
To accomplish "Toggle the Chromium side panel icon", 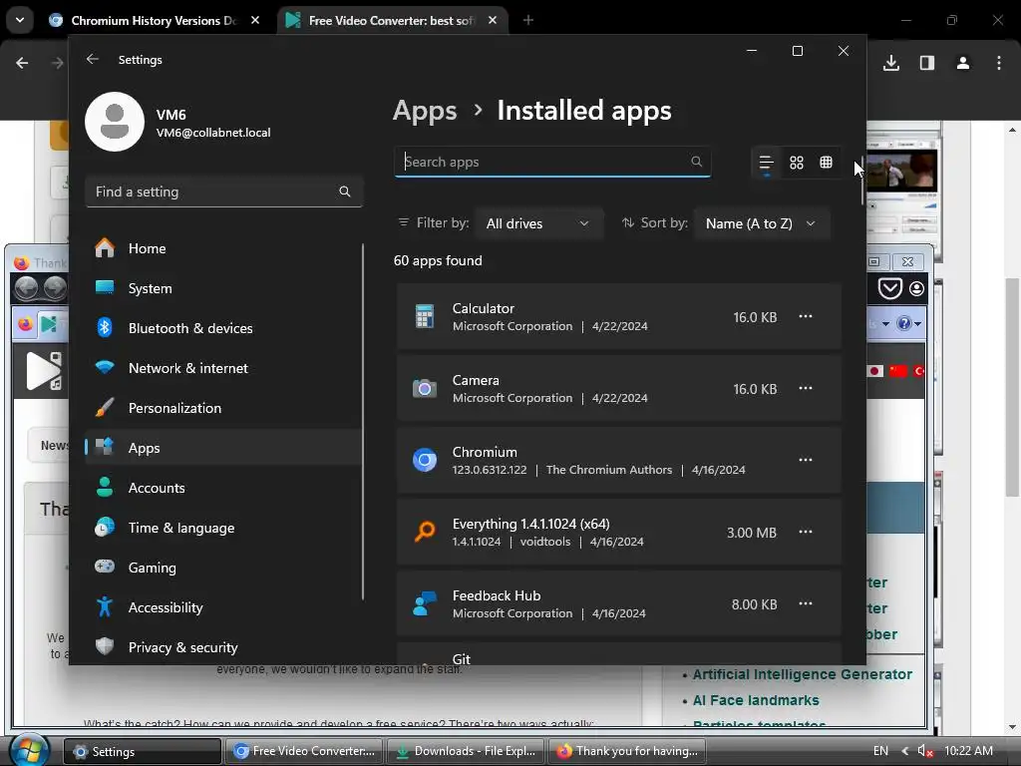I will point(927,63).
